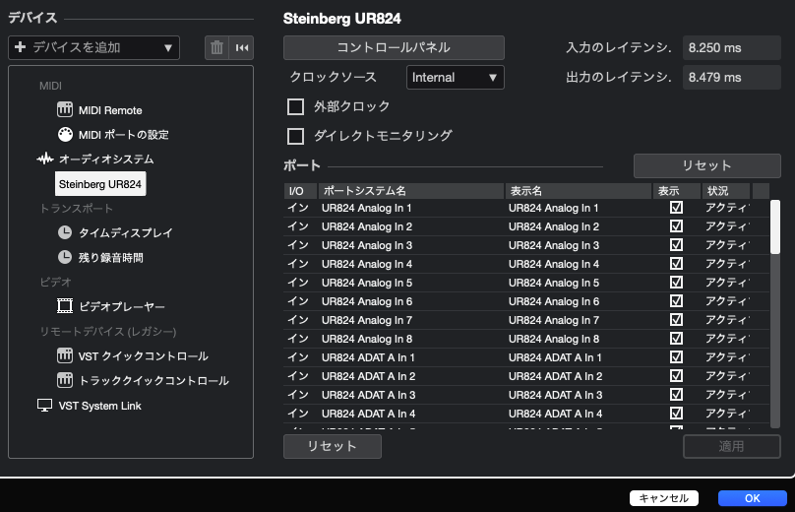Enable the 外部クロック checkbox

[295, 106]
